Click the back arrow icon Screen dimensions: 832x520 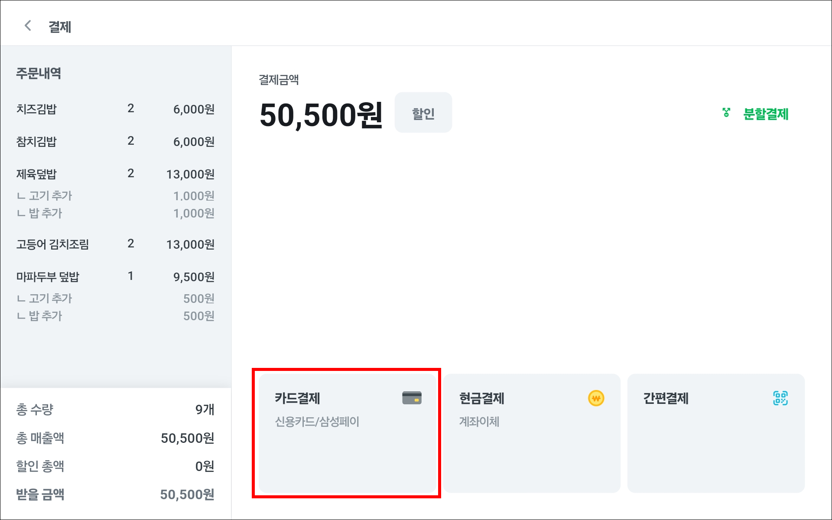(x=28, y=26)
